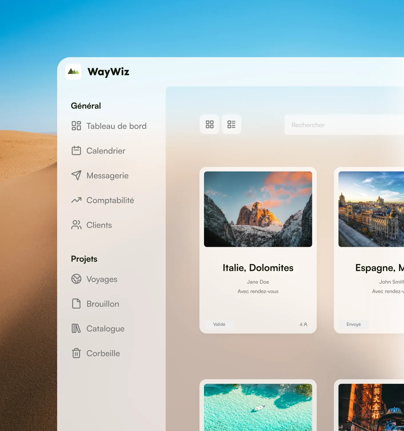Viewport: 404px width, 431px height.
Task: Go to Calendrier section
Action: point(98,151)
